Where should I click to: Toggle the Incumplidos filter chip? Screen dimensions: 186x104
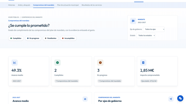point(68,38)
